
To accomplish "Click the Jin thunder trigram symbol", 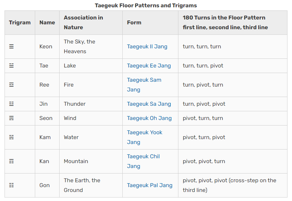I will 11,104.
